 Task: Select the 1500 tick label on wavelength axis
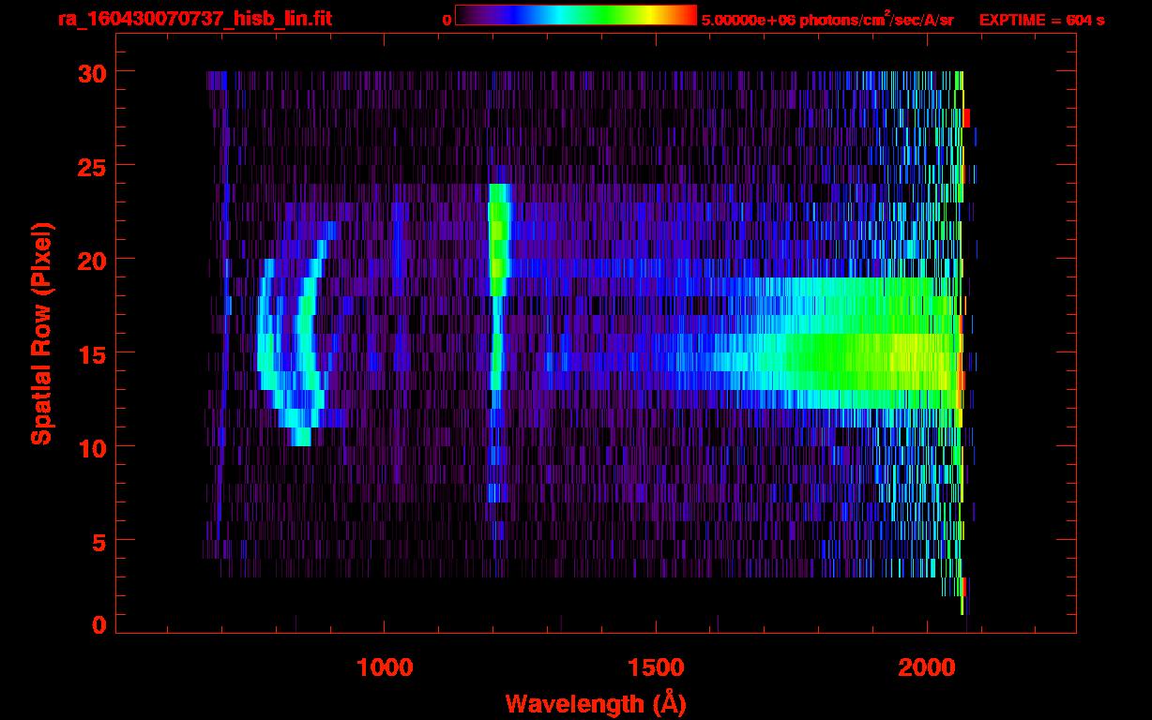655,667
